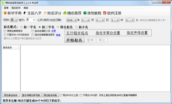Viewport: 172px width, 104px height.
Task: Open the 购买软件 menu
Action: (x=16, y=8)
